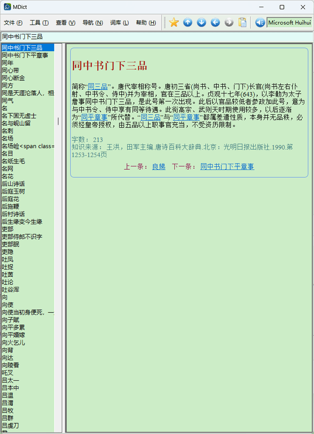Select 名目 in the word list
Image resolution: width=314 pixels, height=434 pixels.
[28, 153]
